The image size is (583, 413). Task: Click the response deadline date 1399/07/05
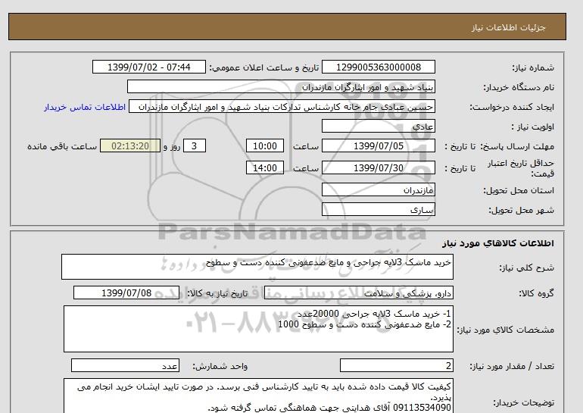(x=378, y=145)
